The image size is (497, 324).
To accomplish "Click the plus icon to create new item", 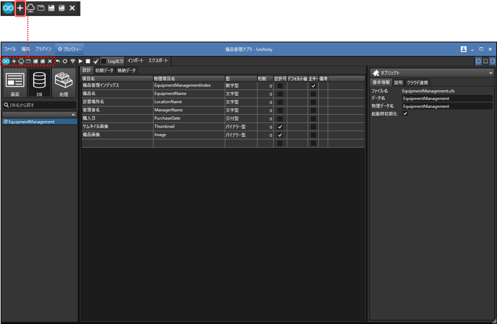I will (14, 61).
